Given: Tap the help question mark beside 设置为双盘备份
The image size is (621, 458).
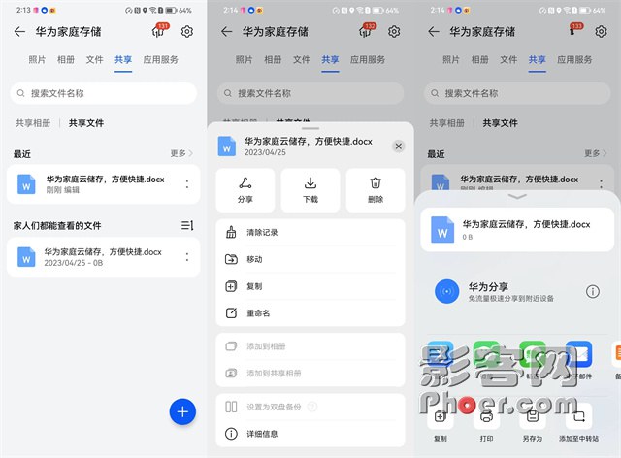Looking at the screenshot, I should pyautogui.click(x=312, y=407).
